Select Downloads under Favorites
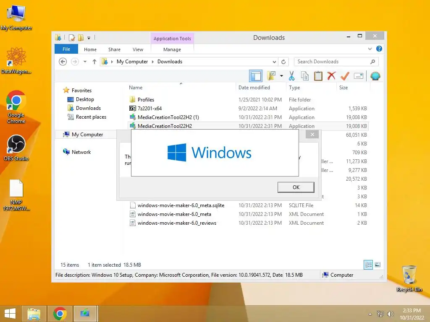Screen dimensions: 430x322 (88, 108)
